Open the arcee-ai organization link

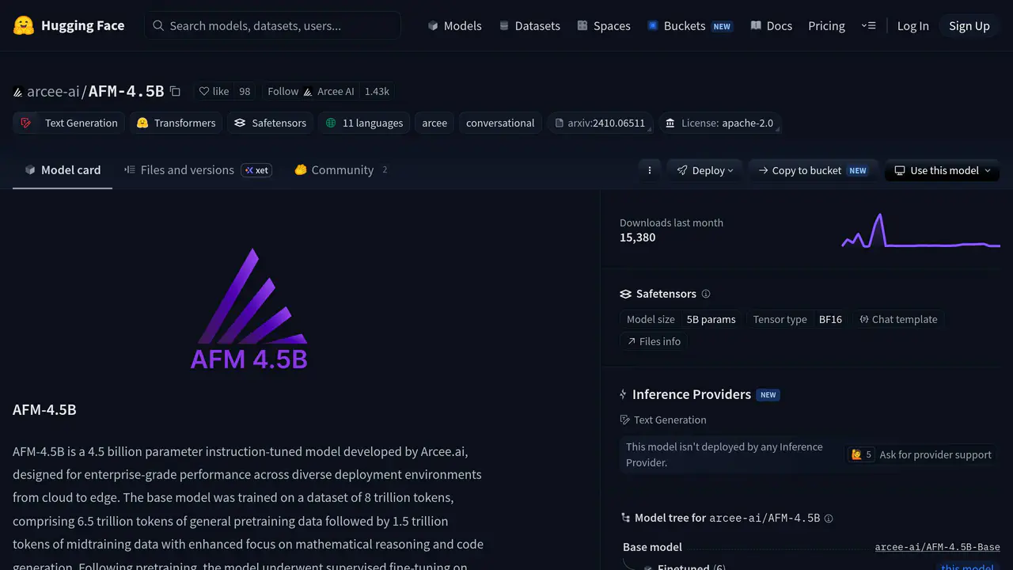[53, 91]
